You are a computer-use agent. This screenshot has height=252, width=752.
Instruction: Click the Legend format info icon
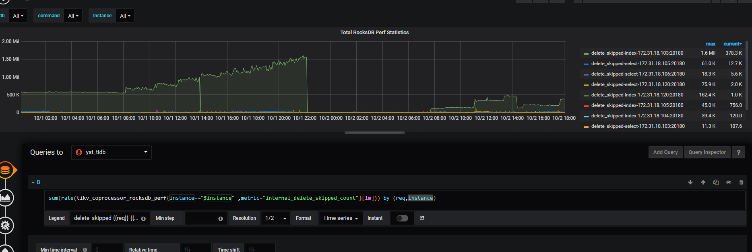[x=143, y=219]
